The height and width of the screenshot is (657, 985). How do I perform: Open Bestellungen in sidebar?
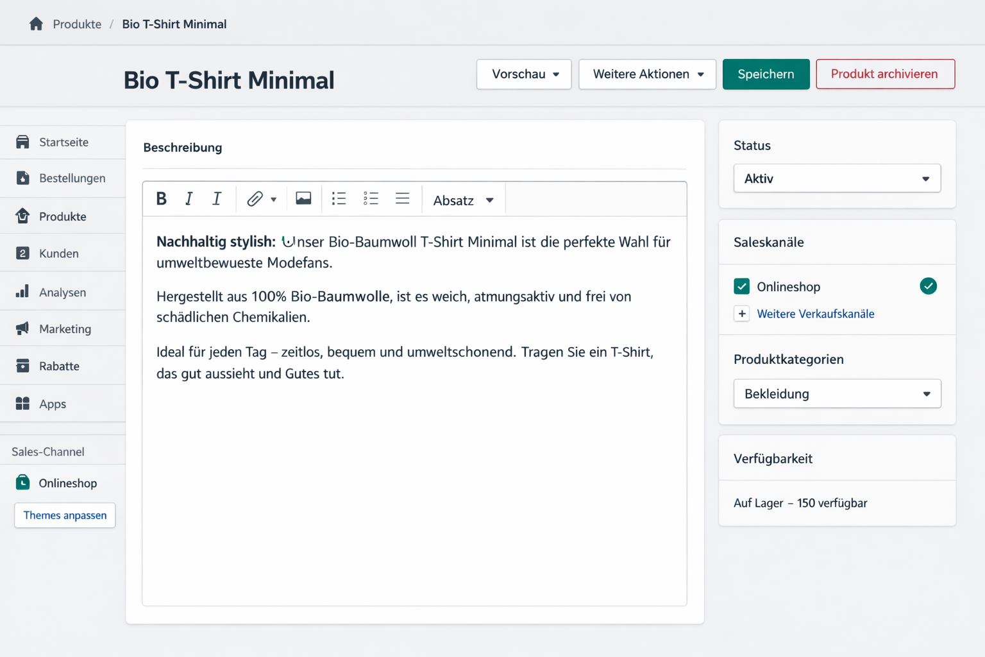63,178
